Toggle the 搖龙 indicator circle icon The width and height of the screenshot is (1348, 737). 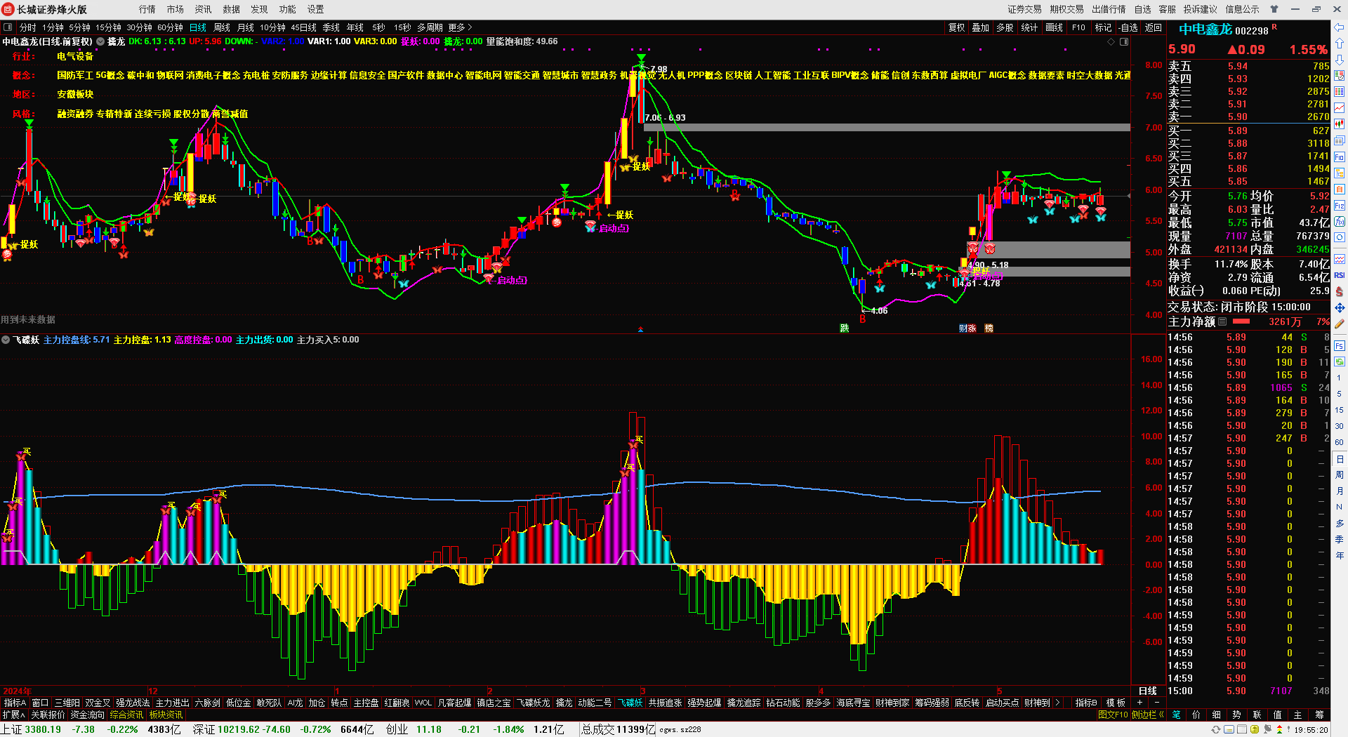click(100, 41)
